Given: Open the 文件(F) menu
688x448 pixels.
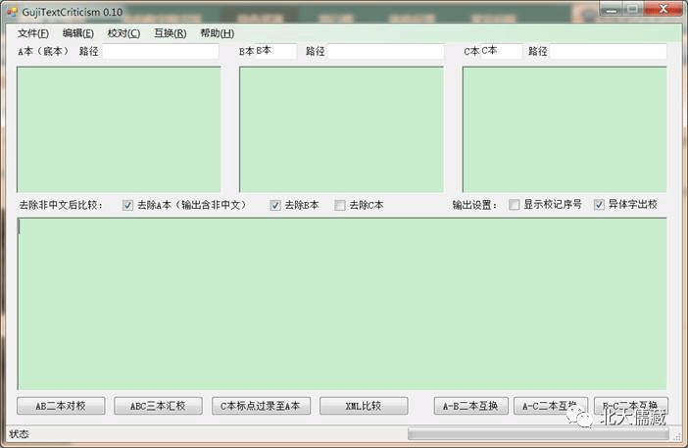Looking at the screenshot, I should tap(32, 32).
